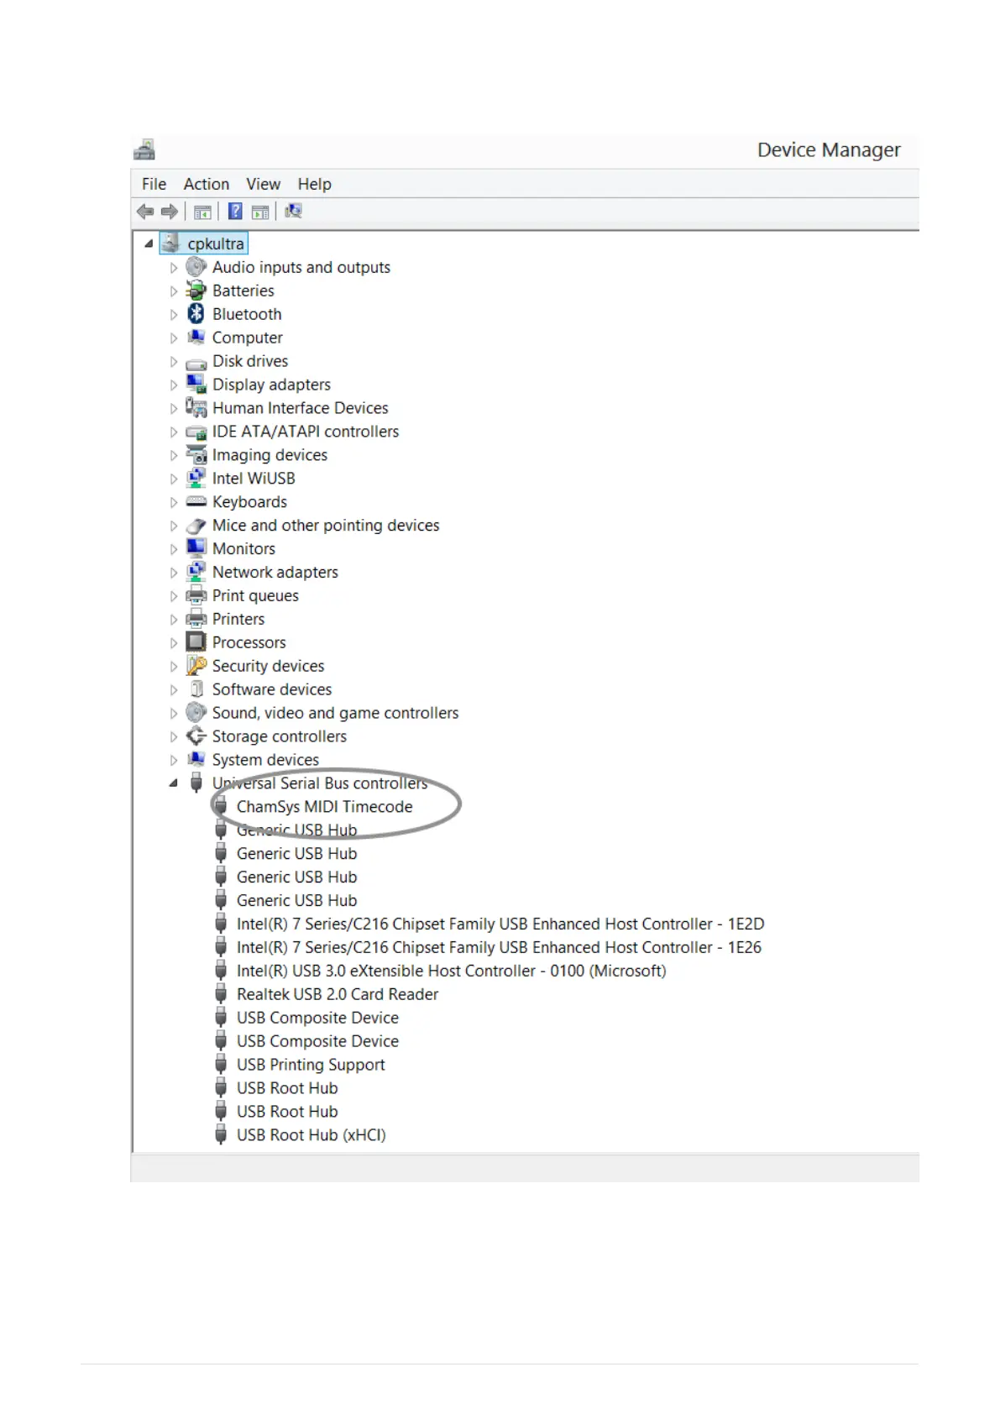Expand the Display adapters category

pos(174,385)
